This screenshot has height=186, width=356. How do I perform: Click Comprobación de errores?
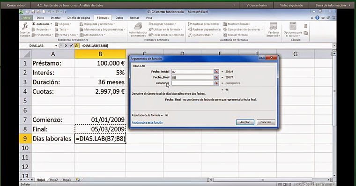tap(243, 30)
